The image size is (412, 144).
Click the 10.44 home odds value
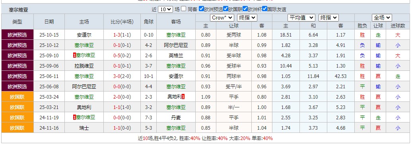coord(286,66)
